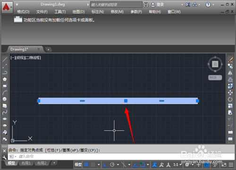Expand snap mode settings arrow
Screen dimensions: 236x170
click(x=99, y=165)
